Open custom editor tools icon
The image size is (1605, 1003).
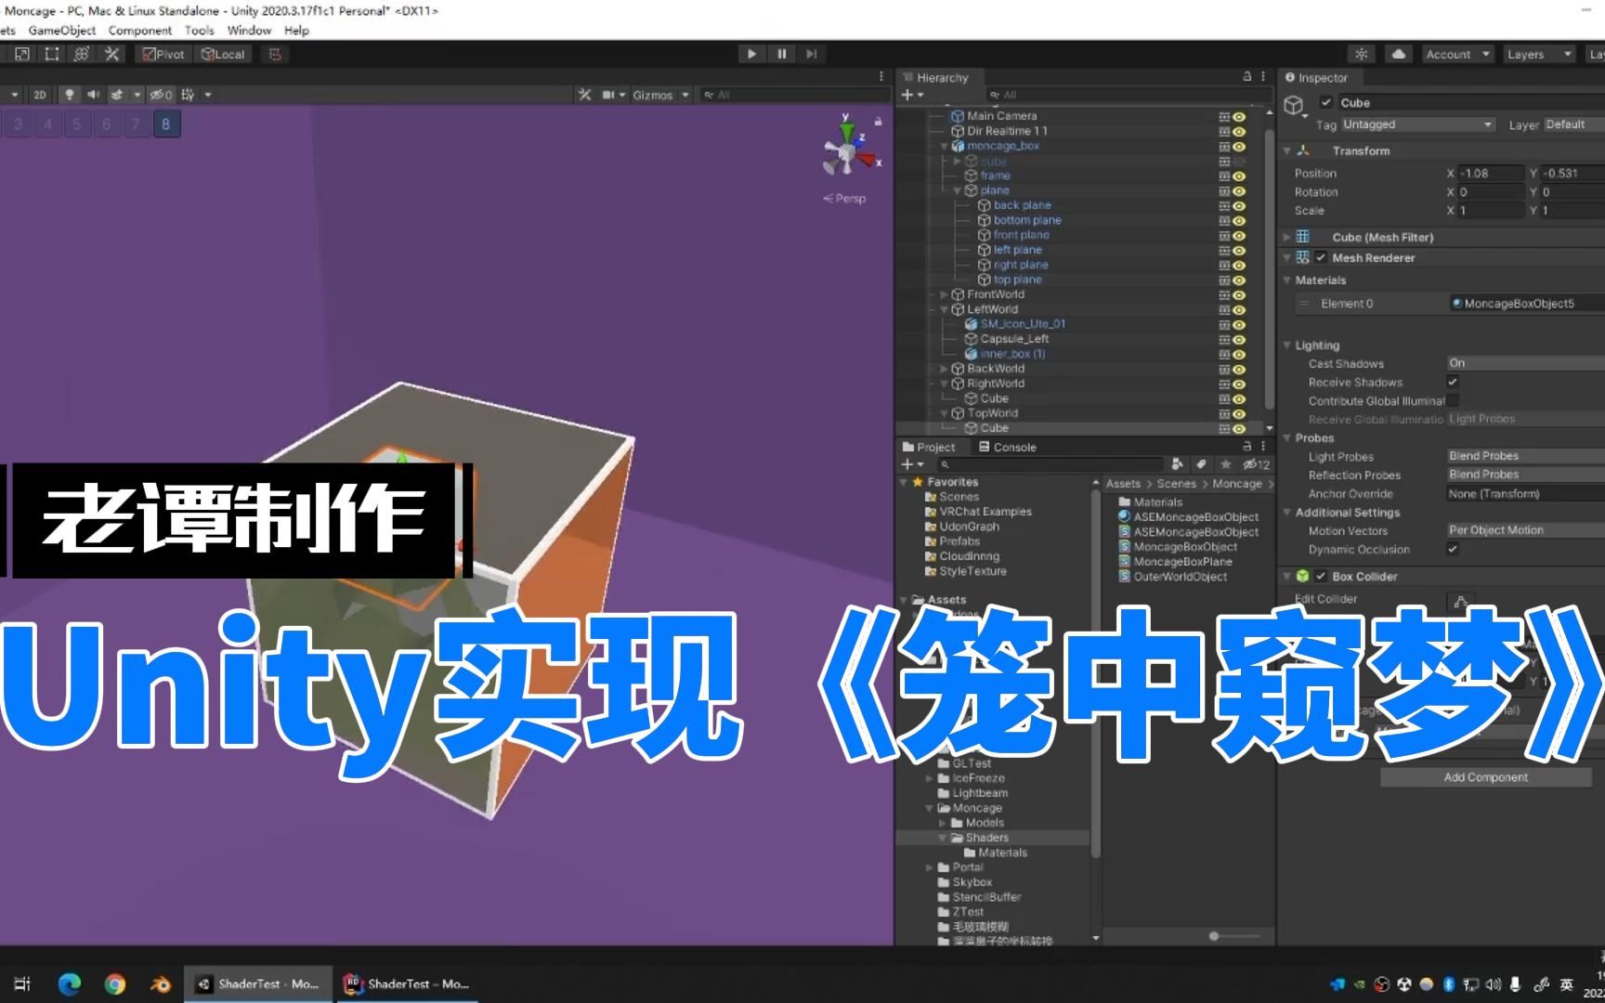(x=111, y=54)
